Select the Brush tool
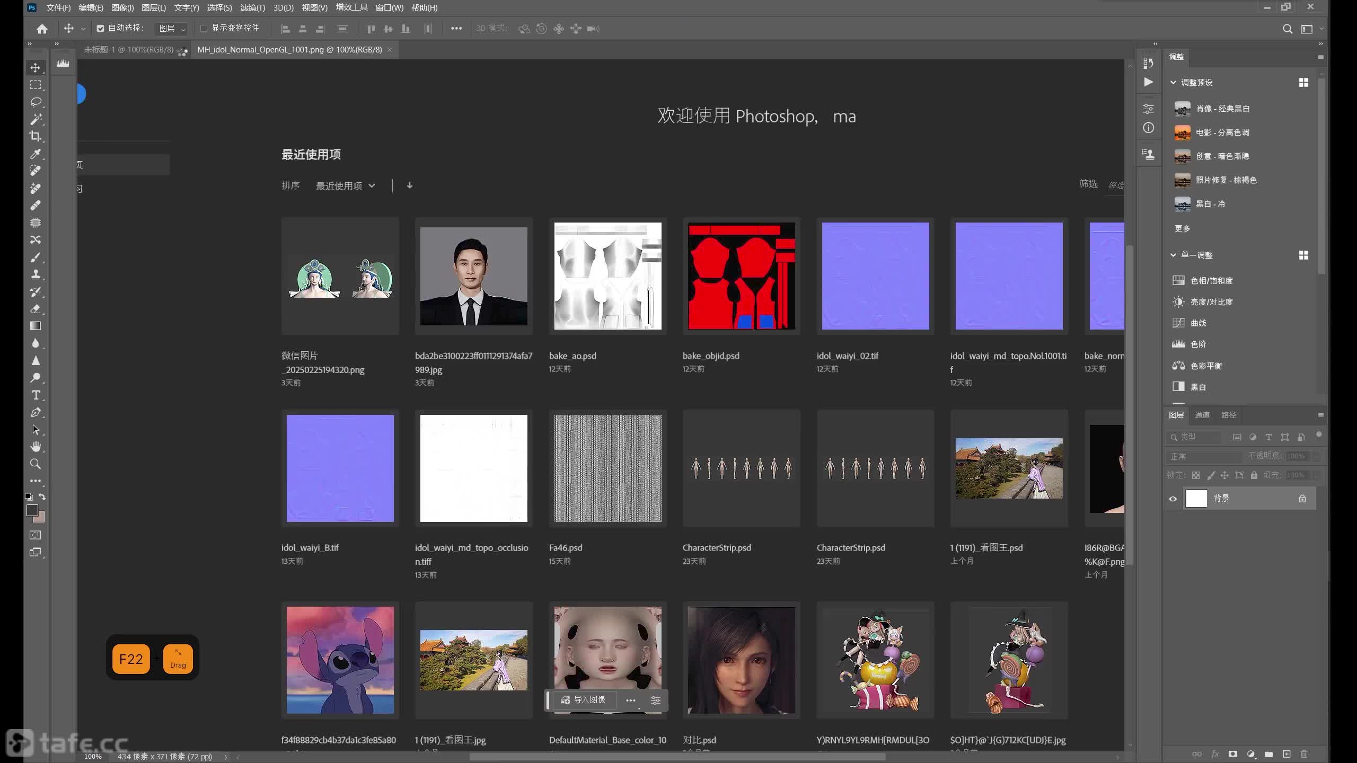The height and width of the screenshot is (763, 1357). (36, 257)
